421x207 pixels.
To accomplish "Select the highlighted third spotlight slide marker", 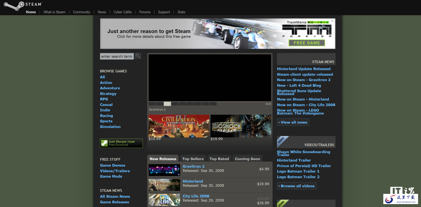I will (167, 104).
